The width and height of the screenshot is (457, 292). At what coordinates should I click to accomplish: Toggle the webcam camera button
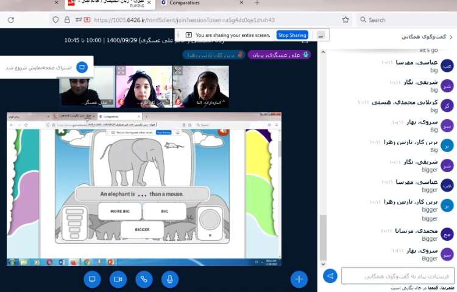point(118,279)
